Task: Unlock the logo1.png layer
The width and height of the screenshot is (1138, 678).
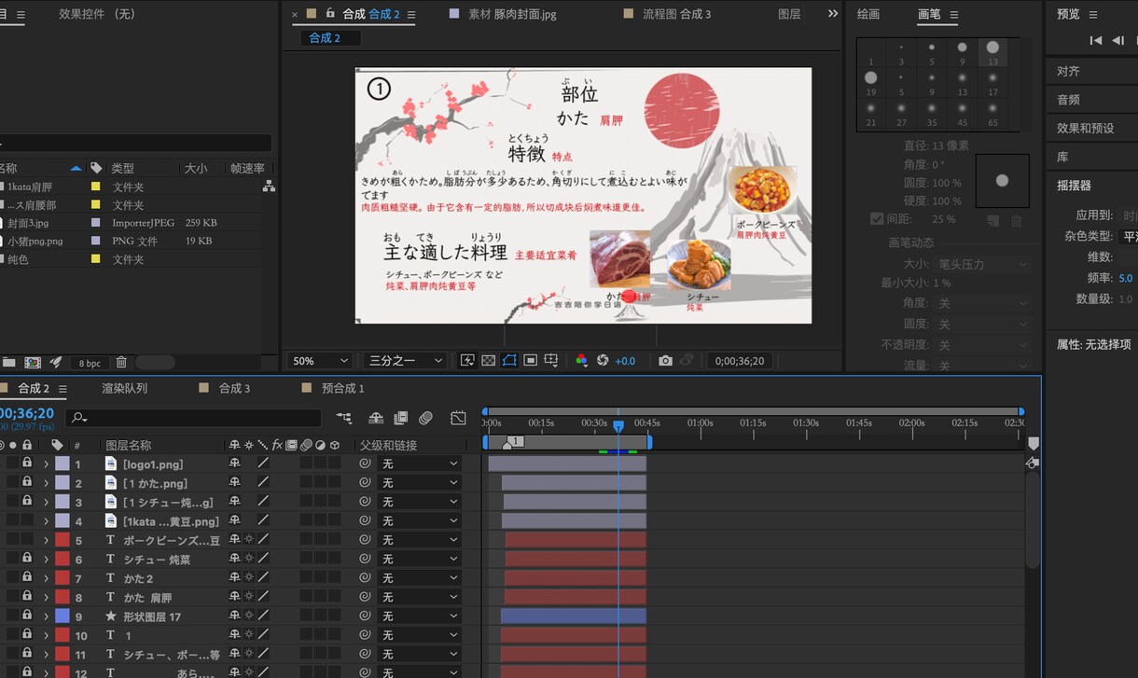Action: 27,464
